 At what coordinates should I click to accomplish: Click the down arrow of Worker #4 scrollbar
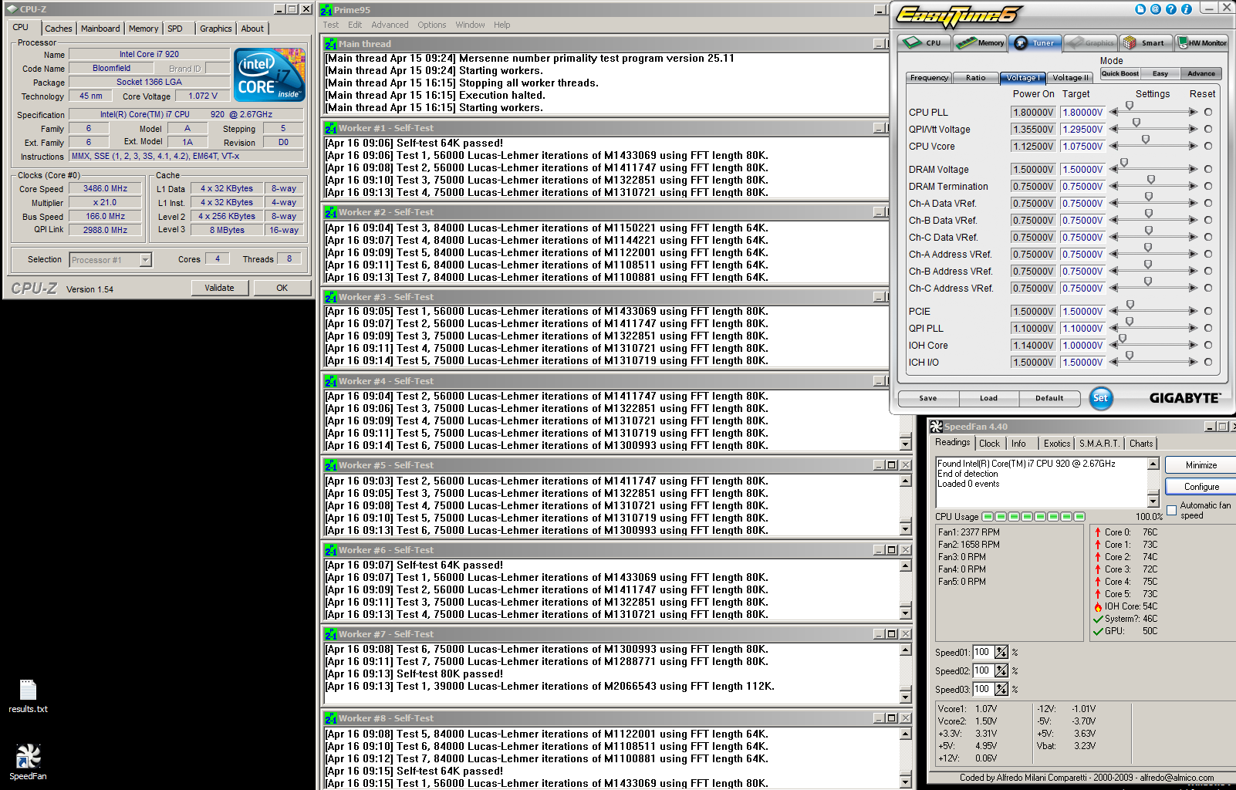tap(906, 444)
